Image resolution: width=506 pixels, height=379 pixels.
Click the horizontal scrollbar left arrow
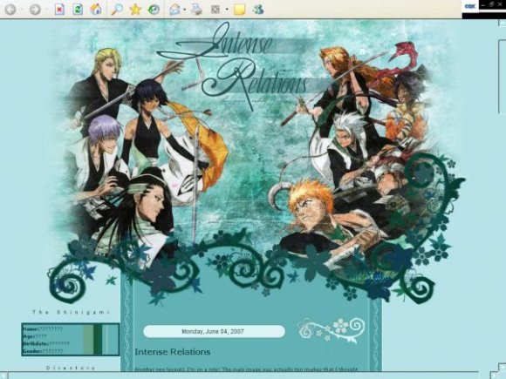(x=3, y=376)
